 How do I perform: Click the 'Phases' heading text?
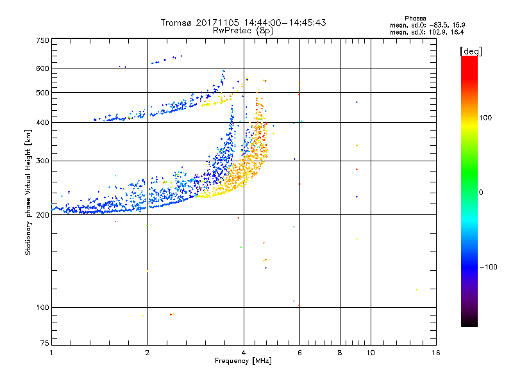tap(415, 19)
